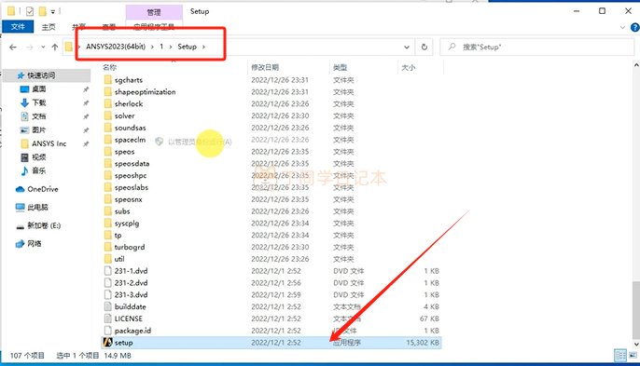Open 图片 in quick access
640x366 pixels.
(x=39, y=130)
